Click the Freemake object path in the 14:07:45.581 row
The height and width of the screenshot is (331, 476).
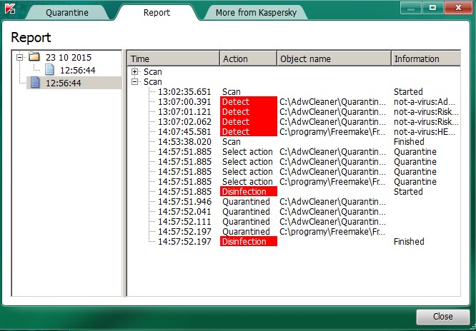[x=333, y=132]
